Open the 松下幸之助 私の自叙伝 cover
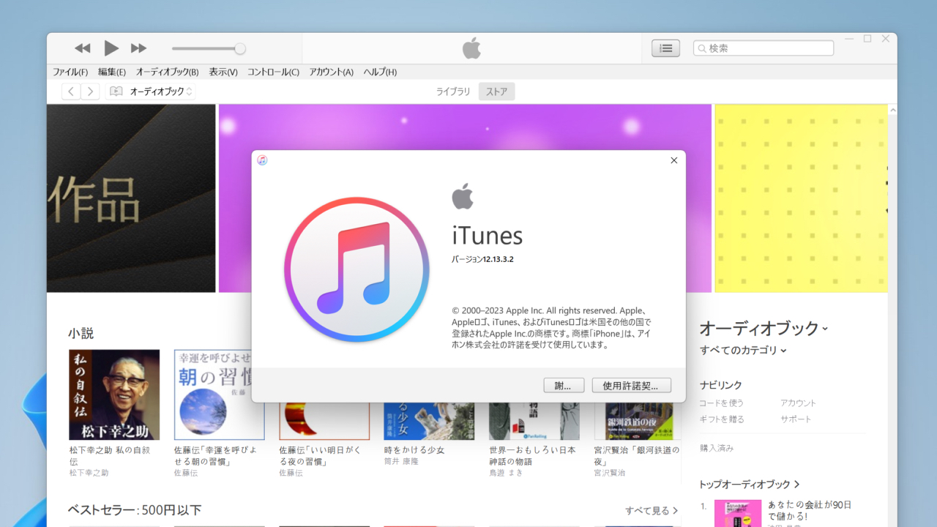 click(114, 395)
